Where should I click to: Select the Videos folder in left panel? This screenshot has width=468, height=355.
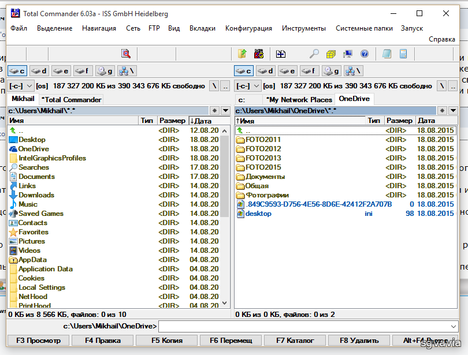(x=29, y=251)
